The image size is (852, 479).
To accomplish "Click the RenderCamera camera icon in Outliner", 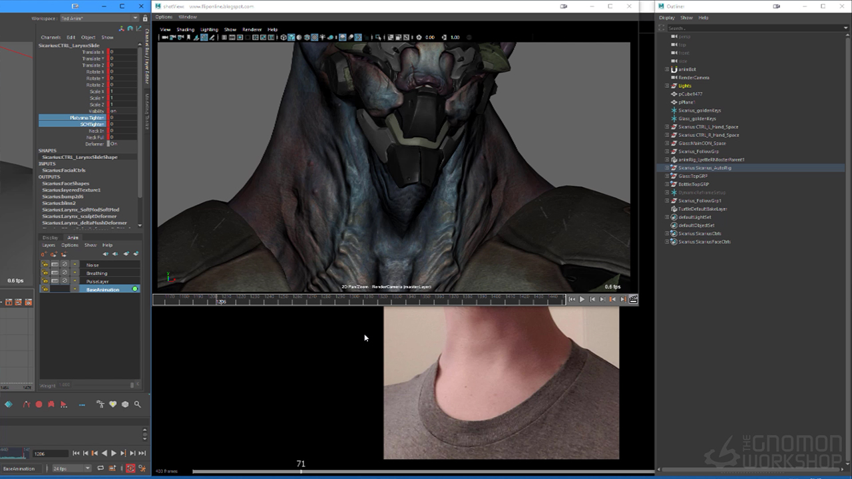I will click(x=674, y=78).
